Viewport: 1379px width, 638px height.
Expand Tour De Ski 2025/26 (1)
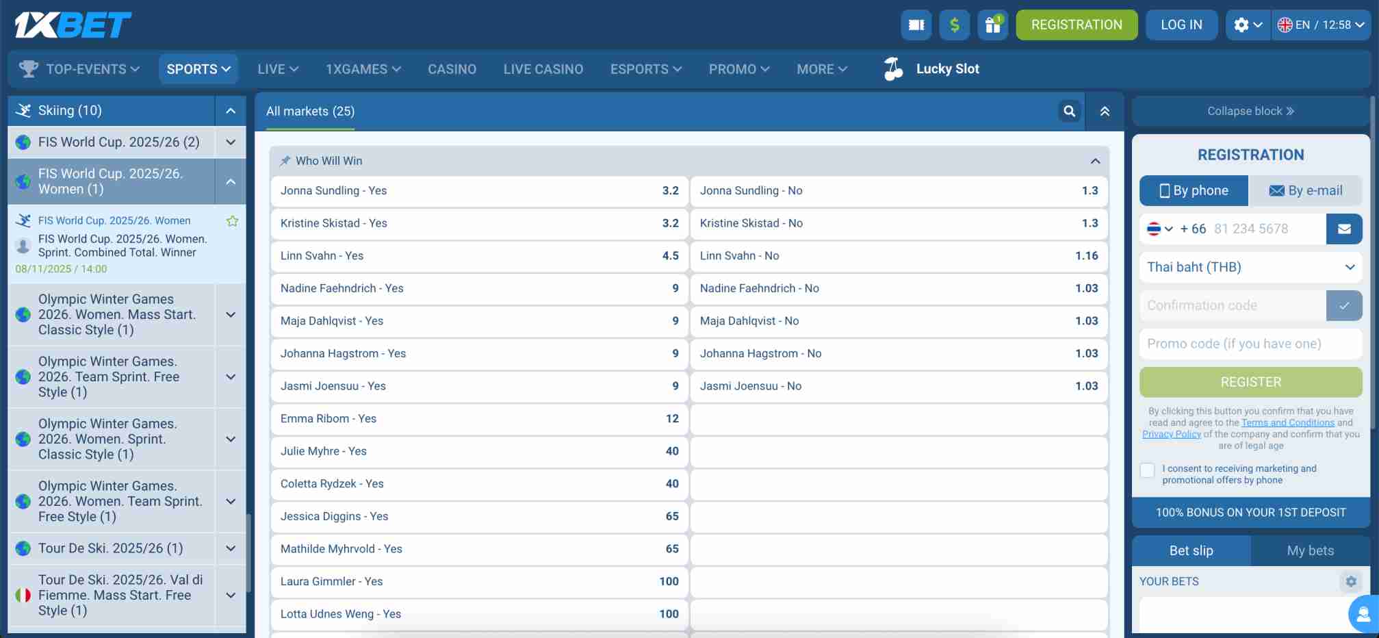point(231,548)
